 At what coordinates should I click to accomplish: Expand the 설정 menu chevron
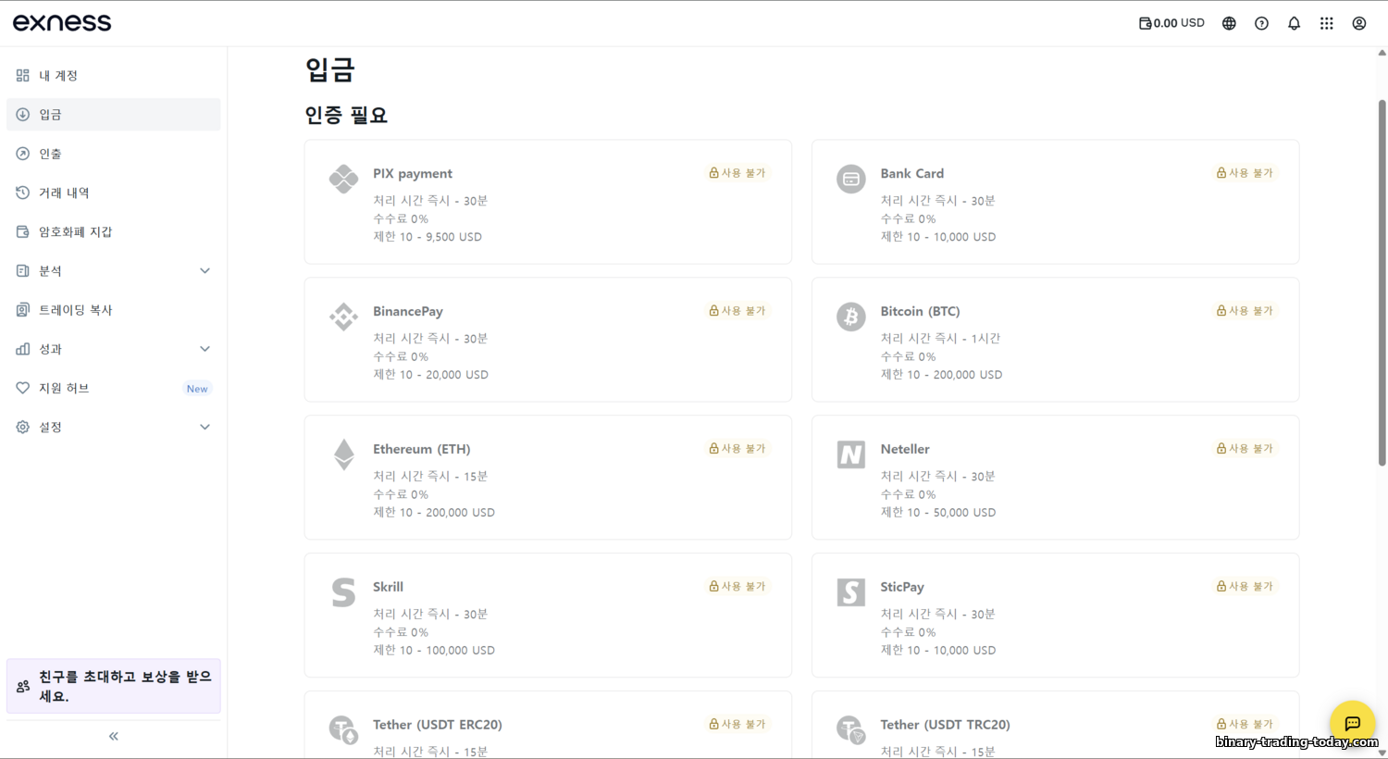(x=205, y=427)
